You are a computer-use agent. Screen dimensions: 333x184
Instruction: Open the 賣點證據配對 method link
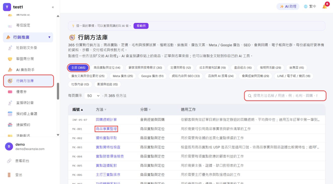(106, 165)
